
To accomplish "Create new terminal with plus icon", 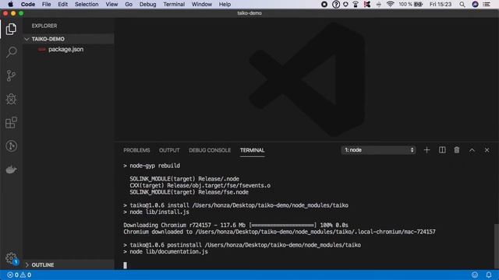I will [x=426, y=150].
